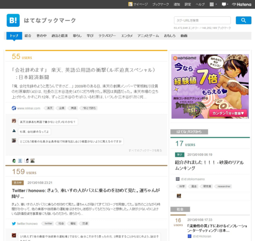255x241 pixels.
Task: Open the おもしろ category tab
Action: [170, 36]
